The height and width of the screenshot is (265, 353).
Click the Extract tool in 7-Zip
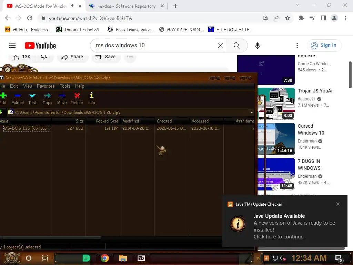18,99
